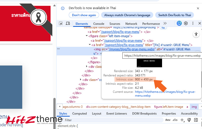Toggle the :hov element state panel
The image size is (202, 129).
click(168, 120)
